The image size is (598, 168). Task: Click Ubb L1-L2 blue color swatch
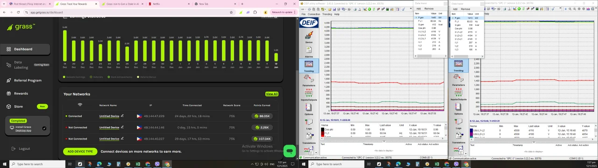pos(472,131)
